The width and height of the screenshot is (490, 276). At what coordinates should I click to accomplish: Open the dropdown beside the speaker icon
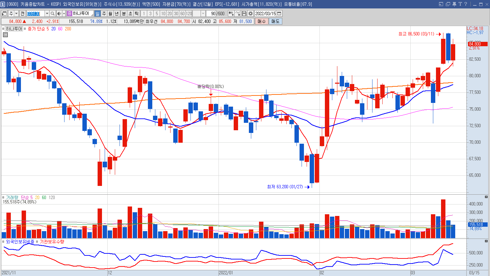(64, 13)
